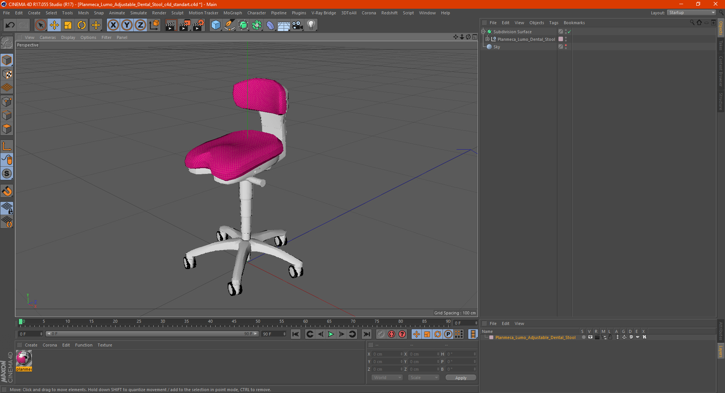Render to Picture Viewer
The height and width of the screenshot is (393, 725).
185,25
